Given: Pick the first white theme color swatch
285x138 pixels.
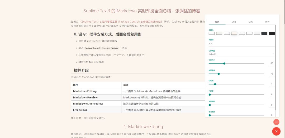Looking at the screenshot, I should pos(212,33).
